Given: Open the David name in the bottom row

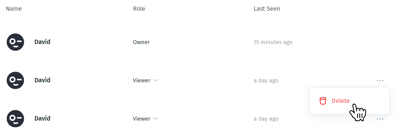Looking at the screenshot, I should [x=42, y=118].
